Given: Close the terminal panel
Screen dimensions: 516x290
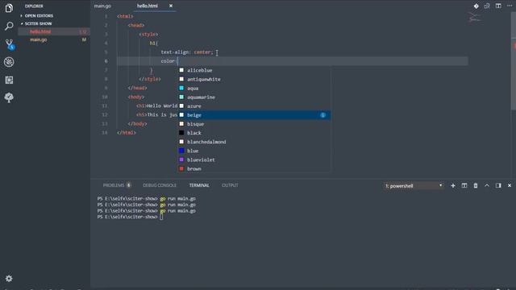Looking at the screenshot, I should (x=510, y=186).
